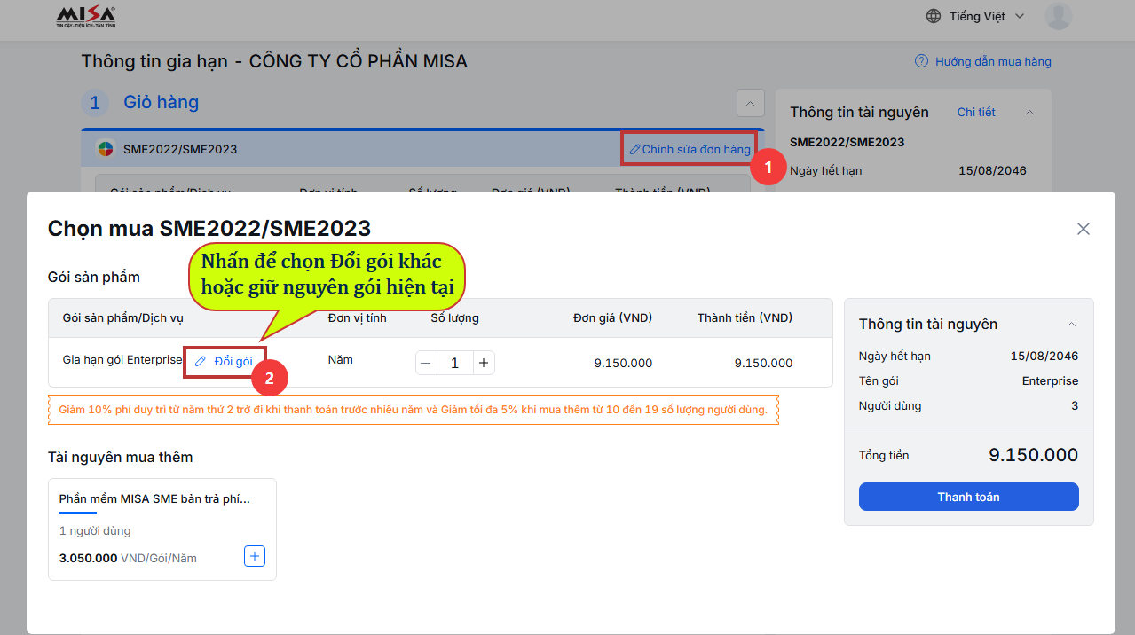
Task: Open Chi tiết resource details link
Action: 976,112
